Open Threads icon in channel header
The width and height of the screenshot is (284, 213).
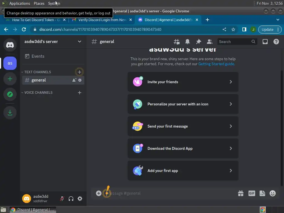click(177, 42)
